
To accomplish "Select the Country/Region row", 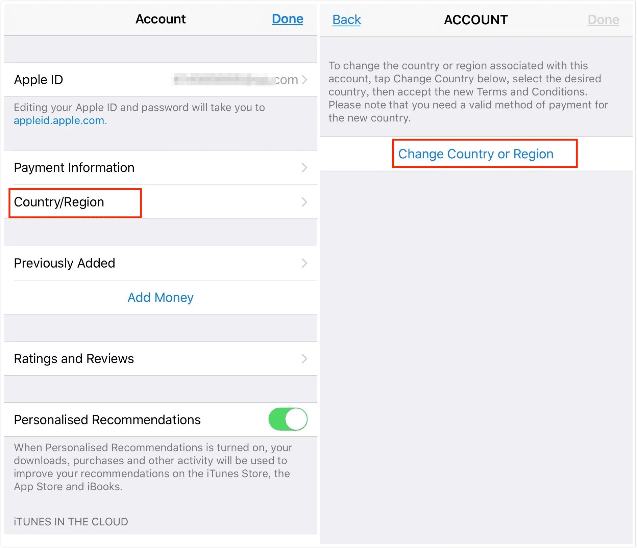I will (x=59, y=202).
